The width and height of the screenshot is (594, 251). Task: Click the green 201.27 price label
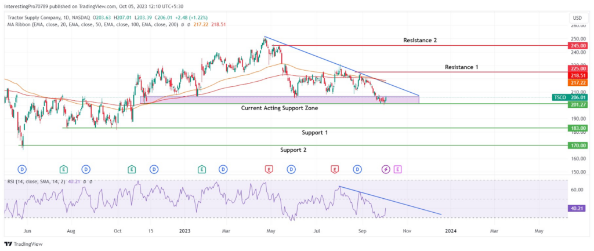pos(578,104)
